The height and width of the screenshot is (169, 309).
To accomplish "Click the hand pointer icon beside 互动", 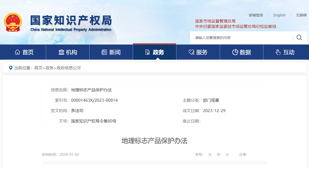I will click(278, 52).
